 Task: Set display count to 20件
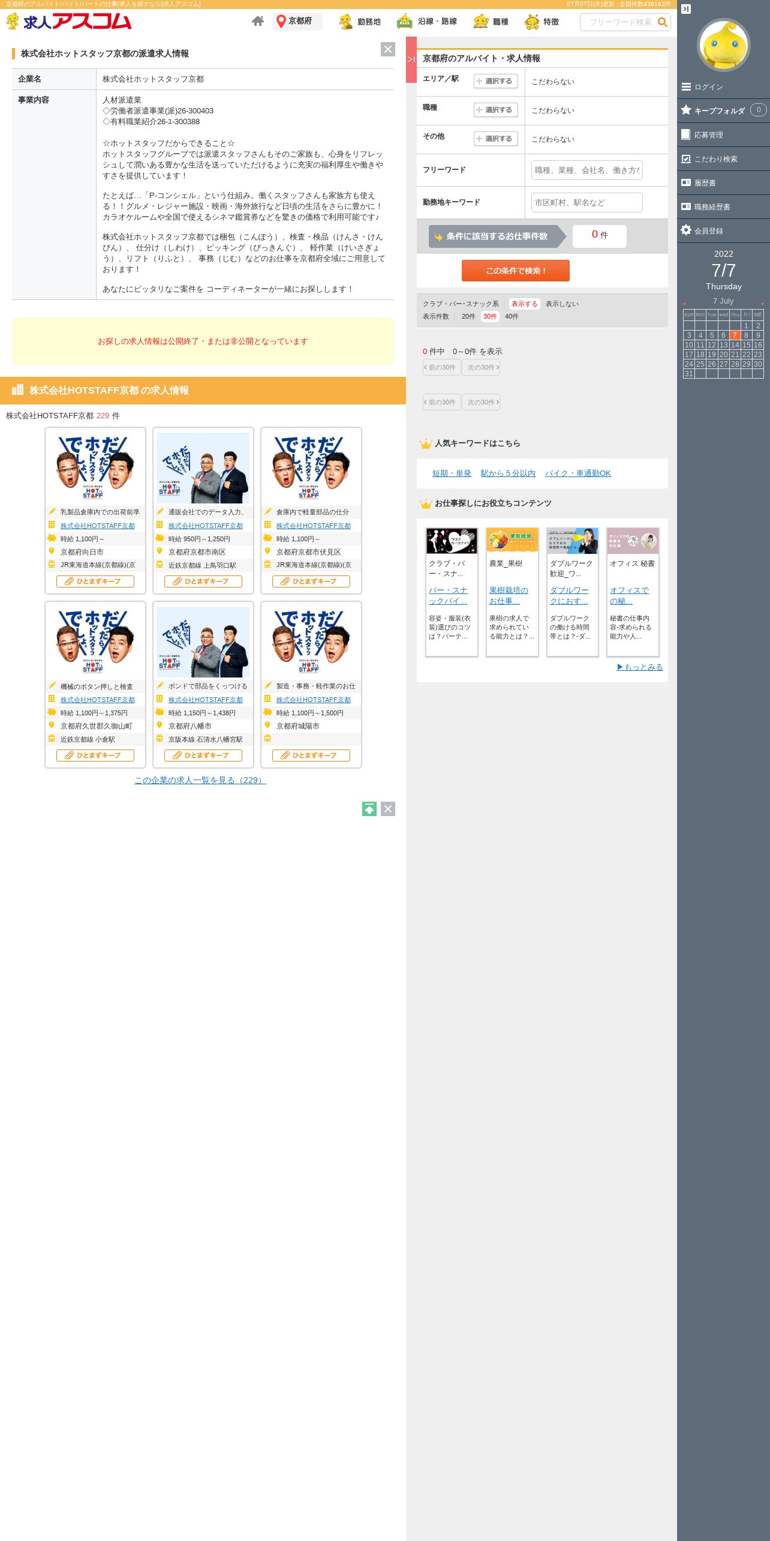click(x=468, y=316)
